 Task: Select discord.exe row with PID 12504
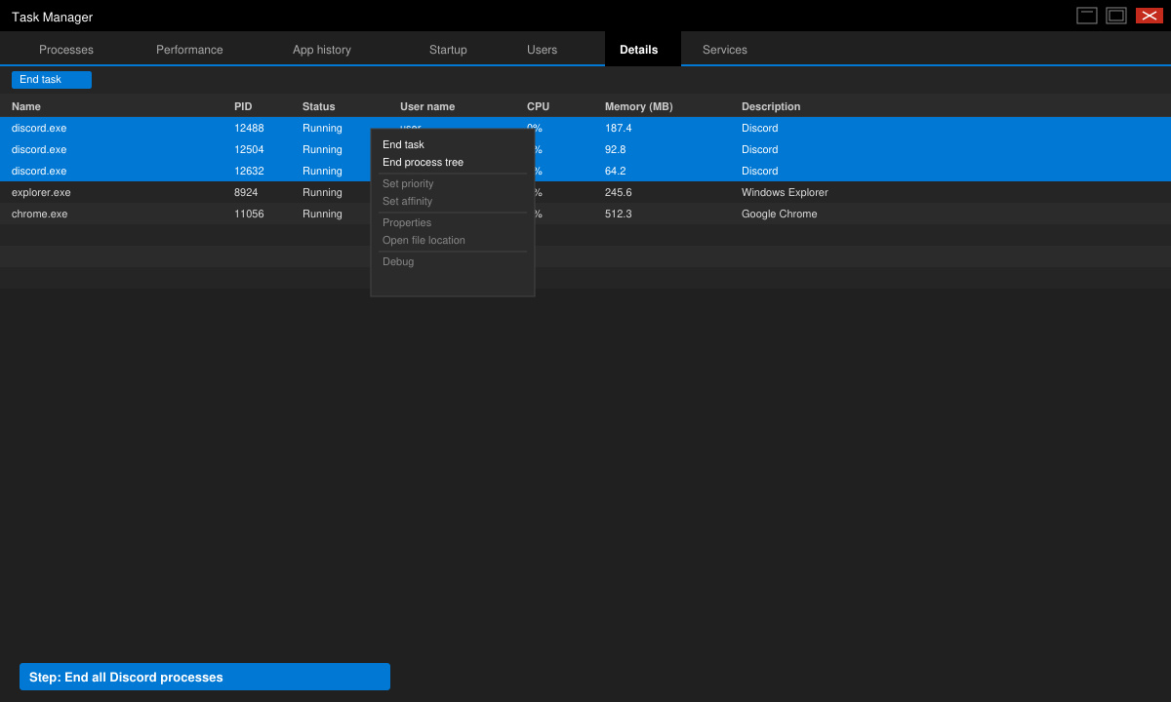tap(585, 149)
